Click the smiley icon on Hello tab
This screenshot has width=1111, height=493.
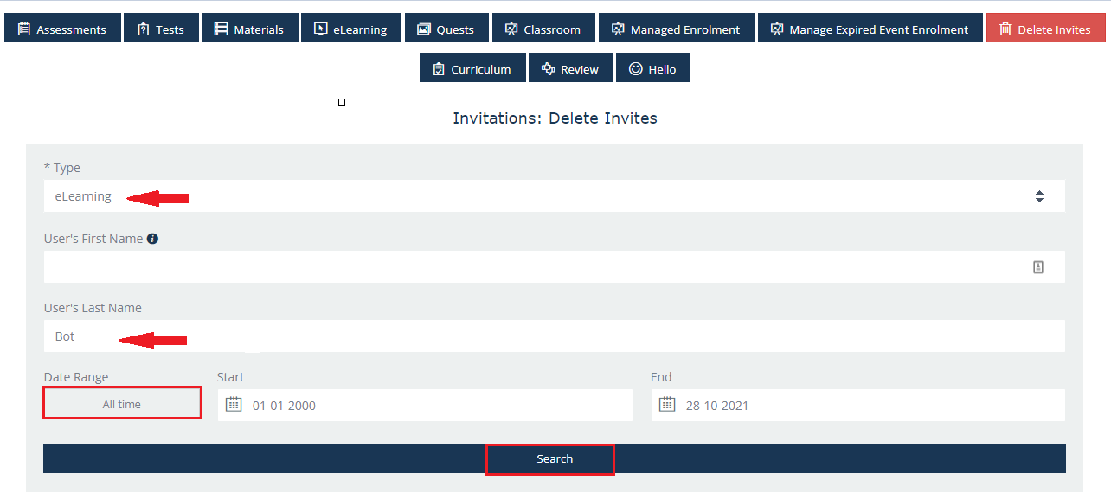[635, 69]
